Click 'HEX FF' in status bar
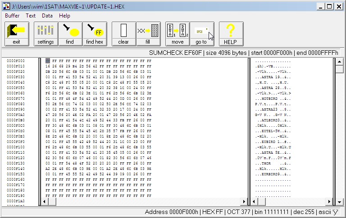Screen dimensions: 346x218 213,212
